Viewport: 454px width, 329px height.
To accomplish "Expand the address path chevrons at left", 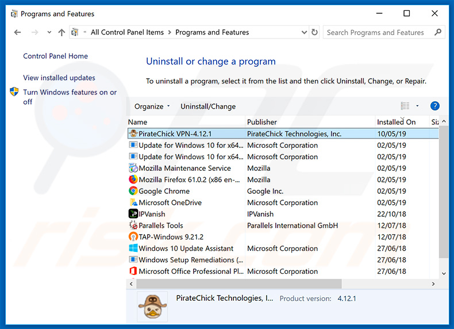I will (85, 32).
